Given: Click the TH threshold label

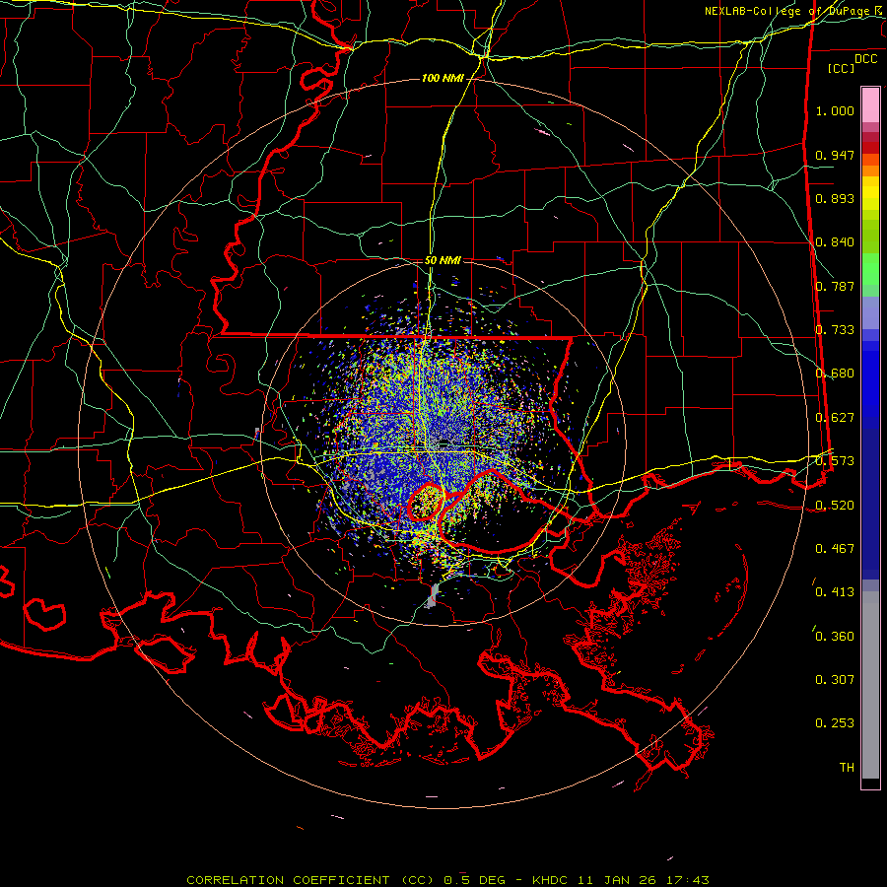Looking at the screenshot, I should coord(847,768).
